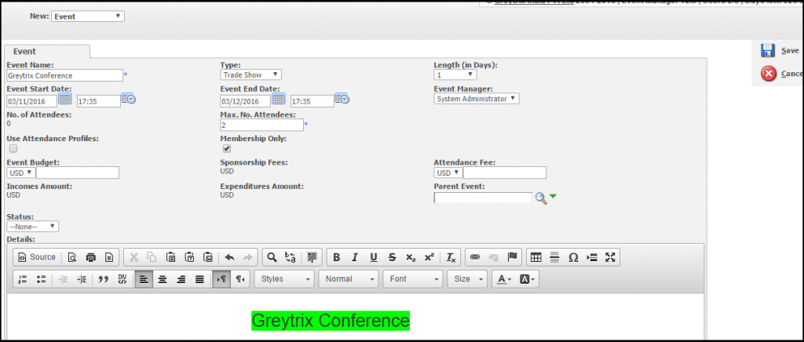
Task: Insert a bulleted list
Action: click(x=41, y=279)
